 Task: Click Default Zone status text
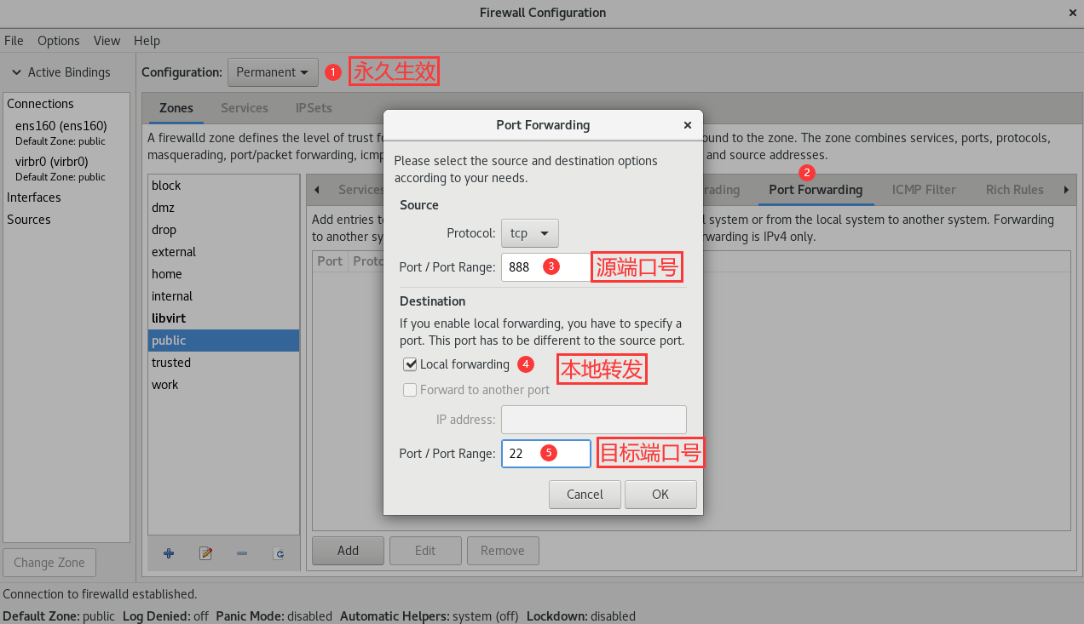point(59,616)
